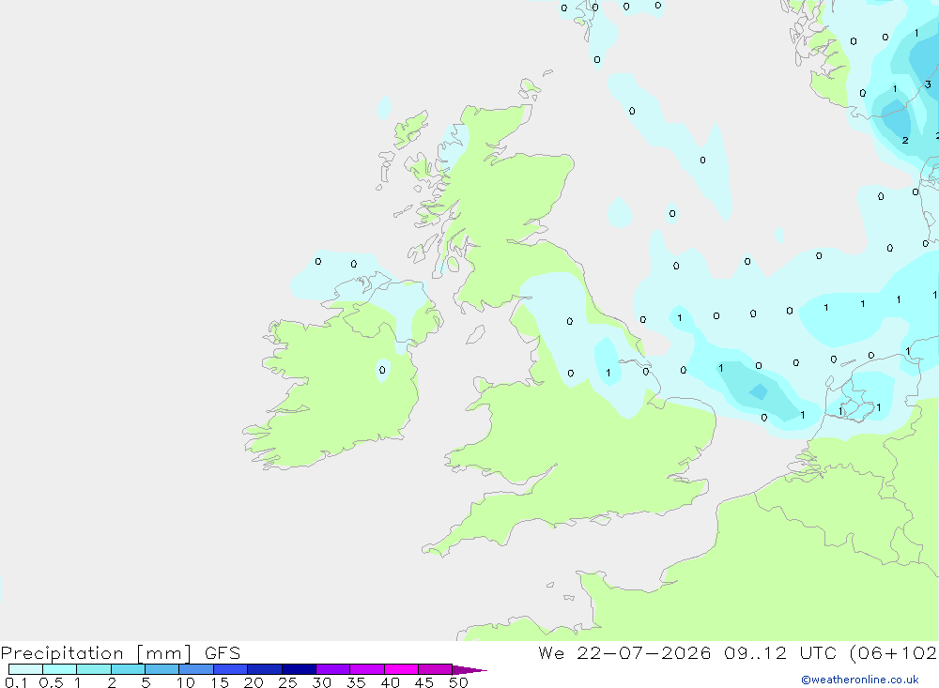Click the 2–5 mm legend color swatch
939x688 pixels.
[x=128, y=669]
